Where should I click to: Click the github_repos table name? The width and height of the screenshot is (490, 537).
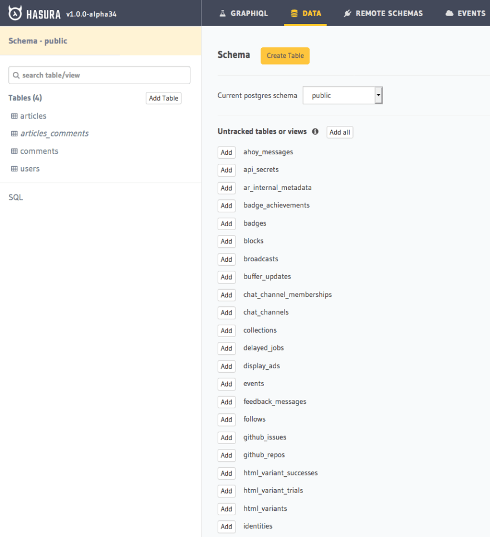coord(264,455)
